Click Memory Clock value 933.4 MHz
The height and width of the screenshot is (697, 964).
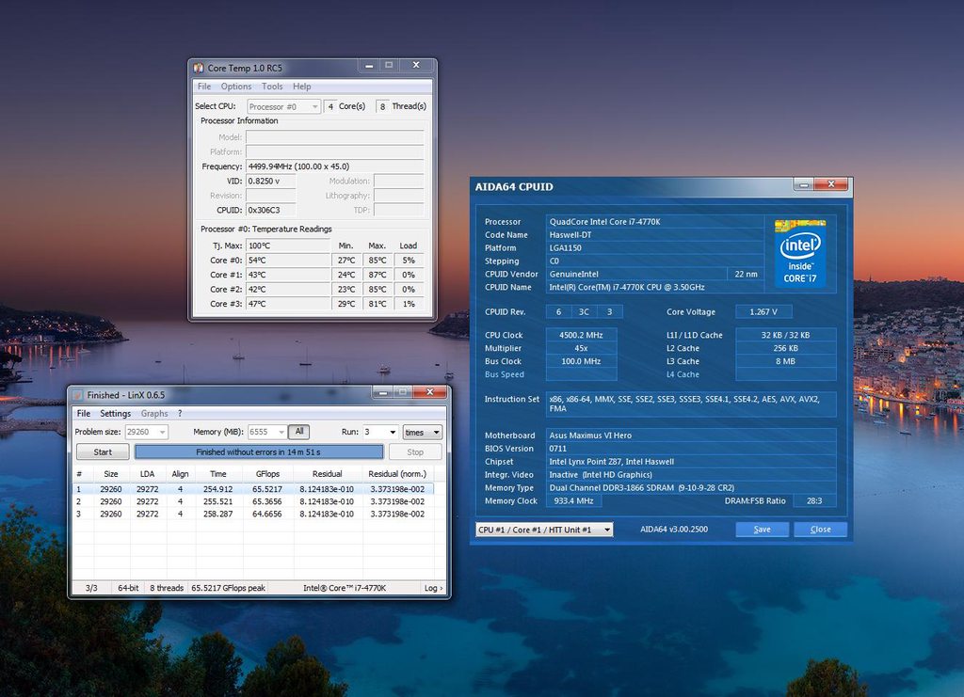point(573,501)
